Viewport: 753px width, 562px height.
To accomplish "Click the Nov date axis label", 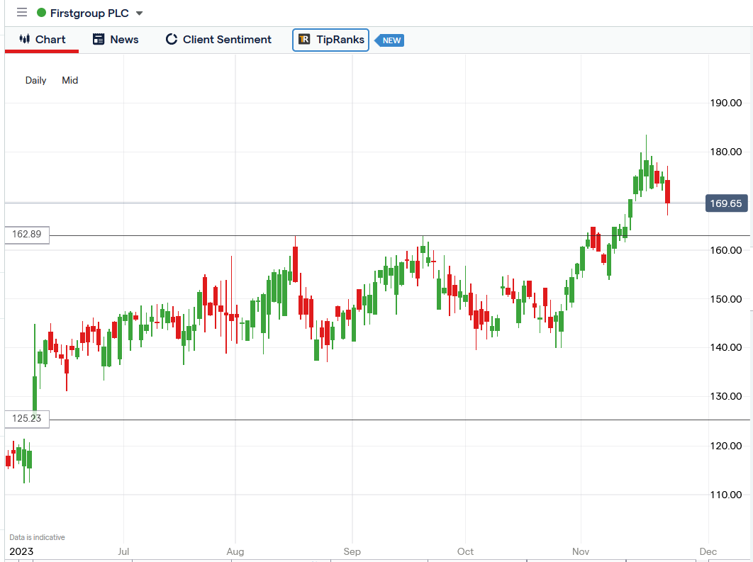I will [x=581, y=551].
